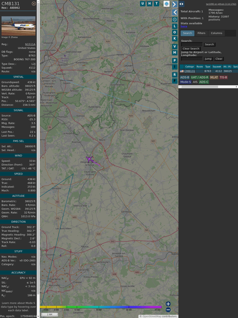Toggle the T map button
Viewport: 238px width, 318px height.
pos(157,3)
